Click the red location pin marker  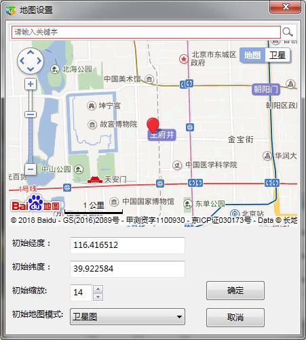pos(153,125)
